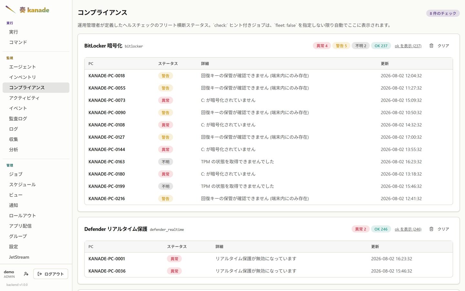Open 監査ログ page
Screen dimensions: 465x291
[36, 119]
